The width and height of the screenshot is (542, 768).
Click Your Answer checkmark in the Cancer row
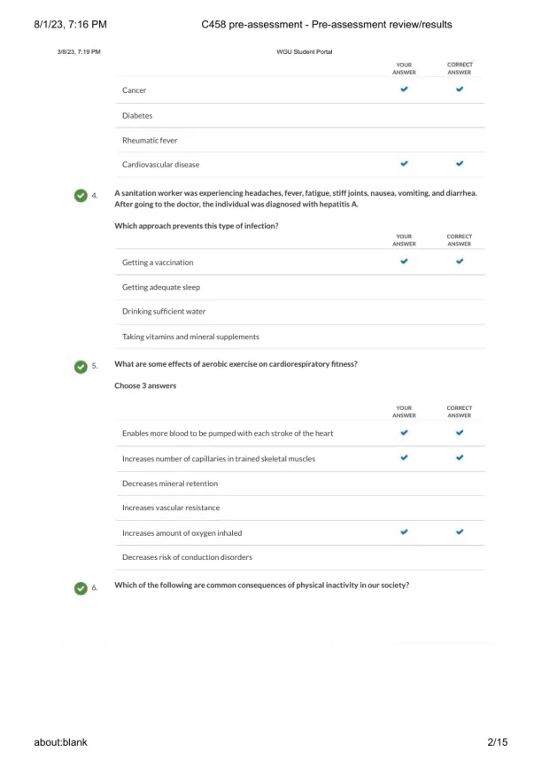pos(404,89)
